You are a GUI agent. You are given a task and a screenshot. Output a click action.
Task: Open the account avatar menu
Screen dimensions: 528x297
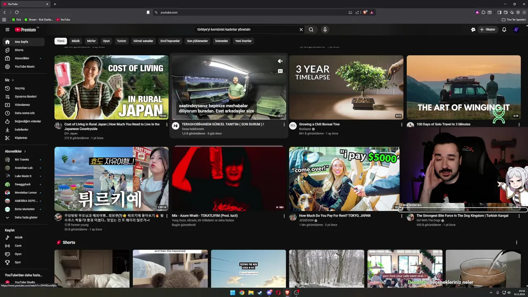[x=516, y=30]
